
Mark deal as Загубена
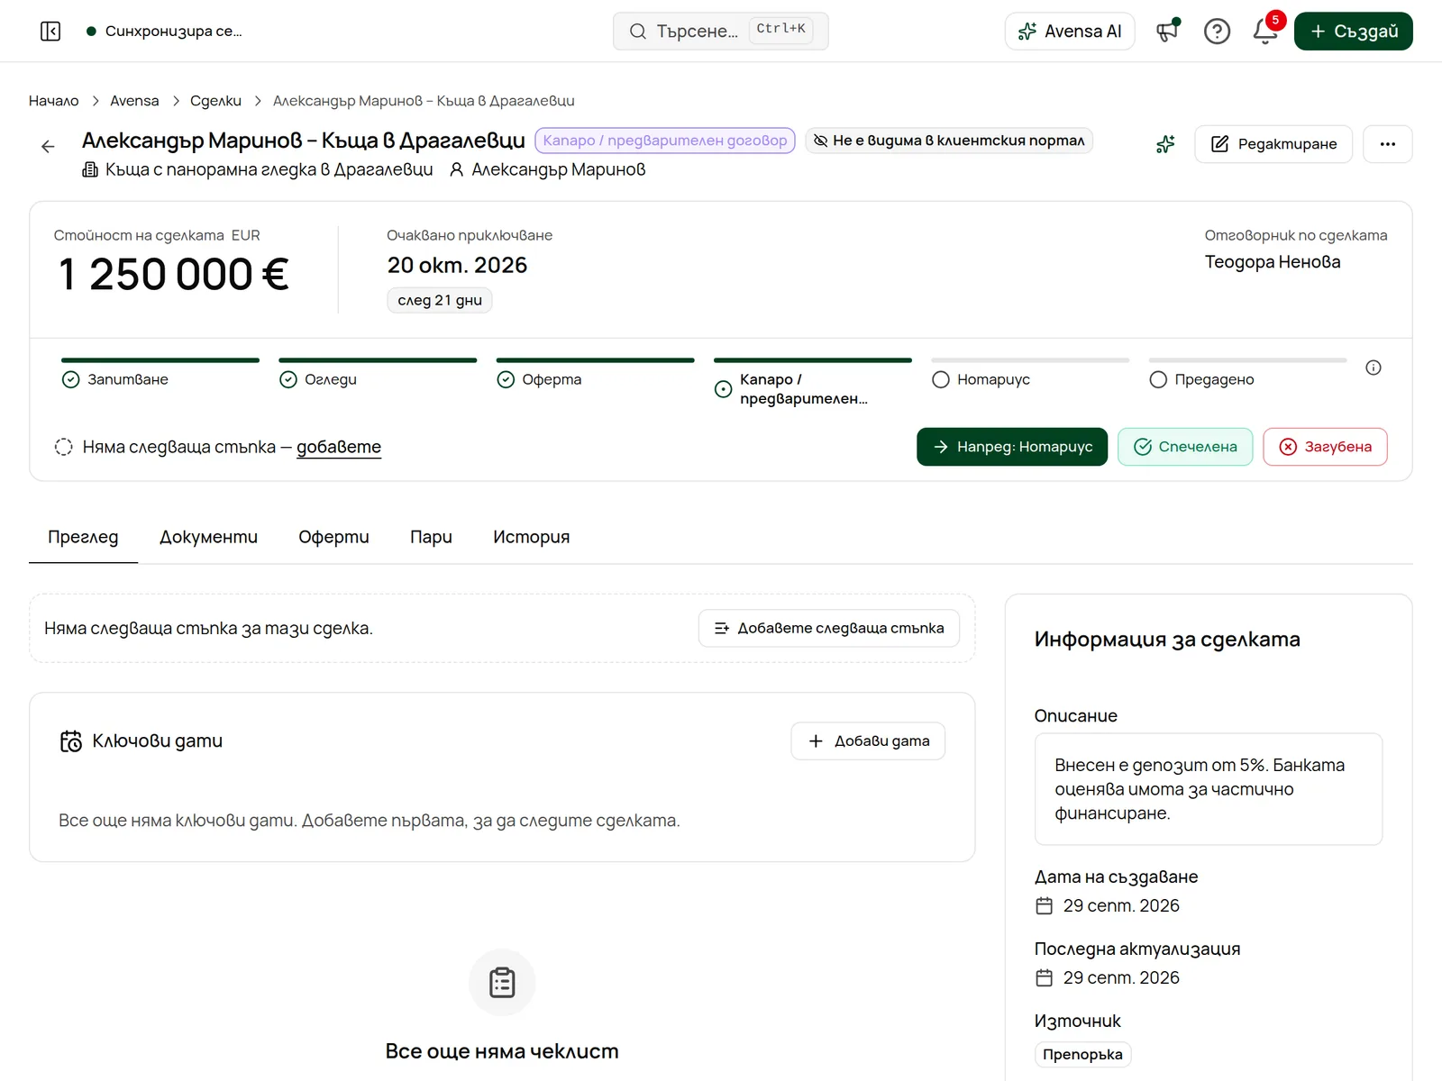click(1325, 447)
